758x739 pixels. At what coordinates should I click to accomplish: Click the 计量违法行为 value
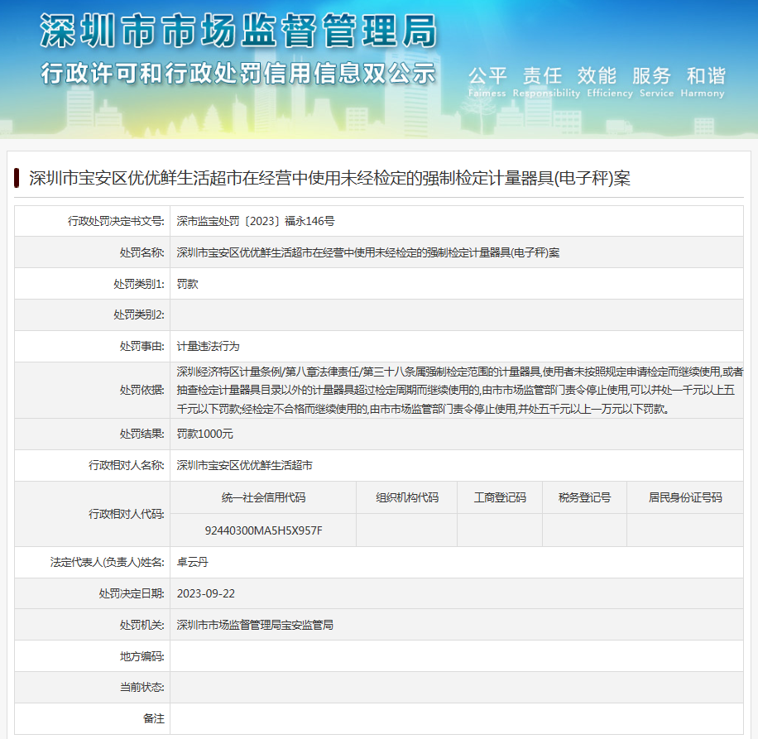[x=208, y=346]
